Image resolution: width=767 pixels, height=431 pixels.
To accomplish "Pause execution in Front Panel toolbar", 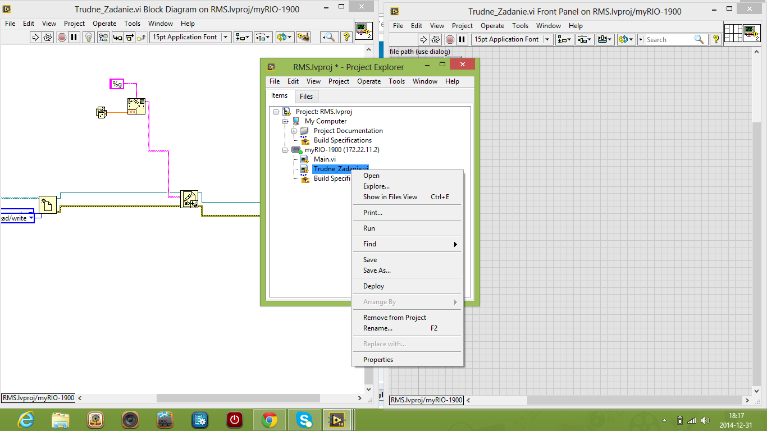I will [x=462, y=39].
